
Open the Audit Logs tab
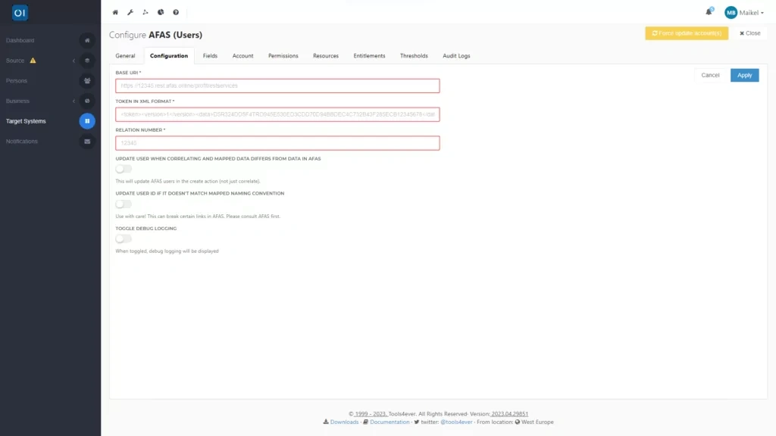click(454, 55)
